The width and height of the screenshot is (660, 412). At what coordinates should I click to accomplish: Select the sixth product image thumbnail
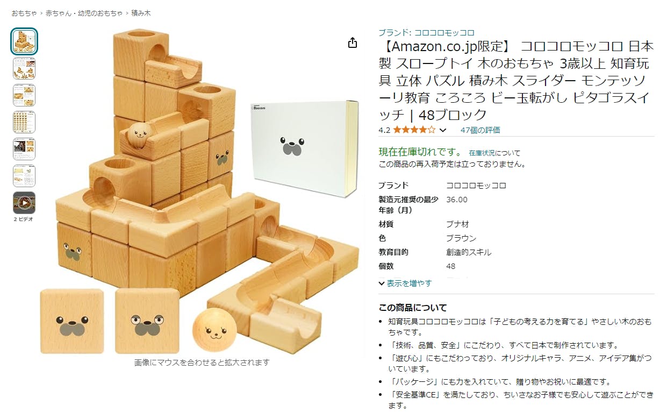click(x=24, y=176)
